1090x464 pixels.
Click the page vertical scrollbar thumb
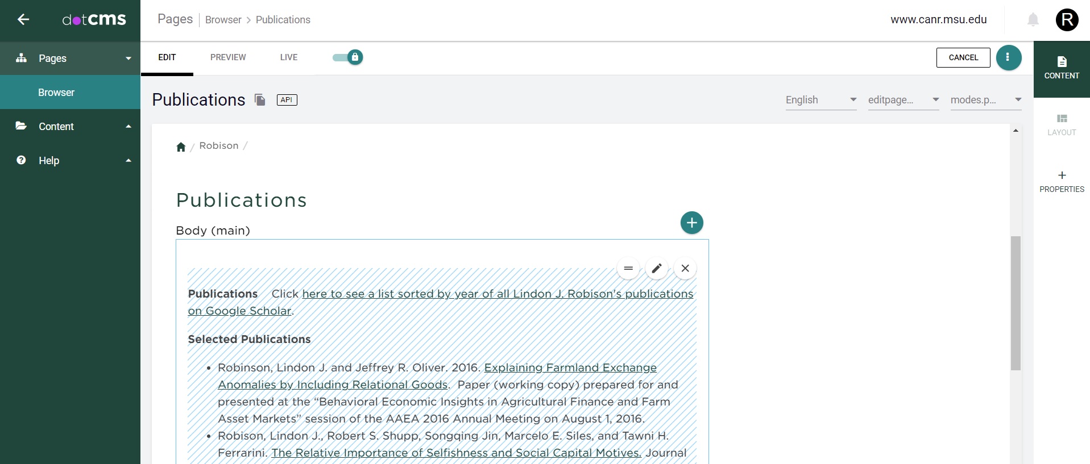(1015, 303)
